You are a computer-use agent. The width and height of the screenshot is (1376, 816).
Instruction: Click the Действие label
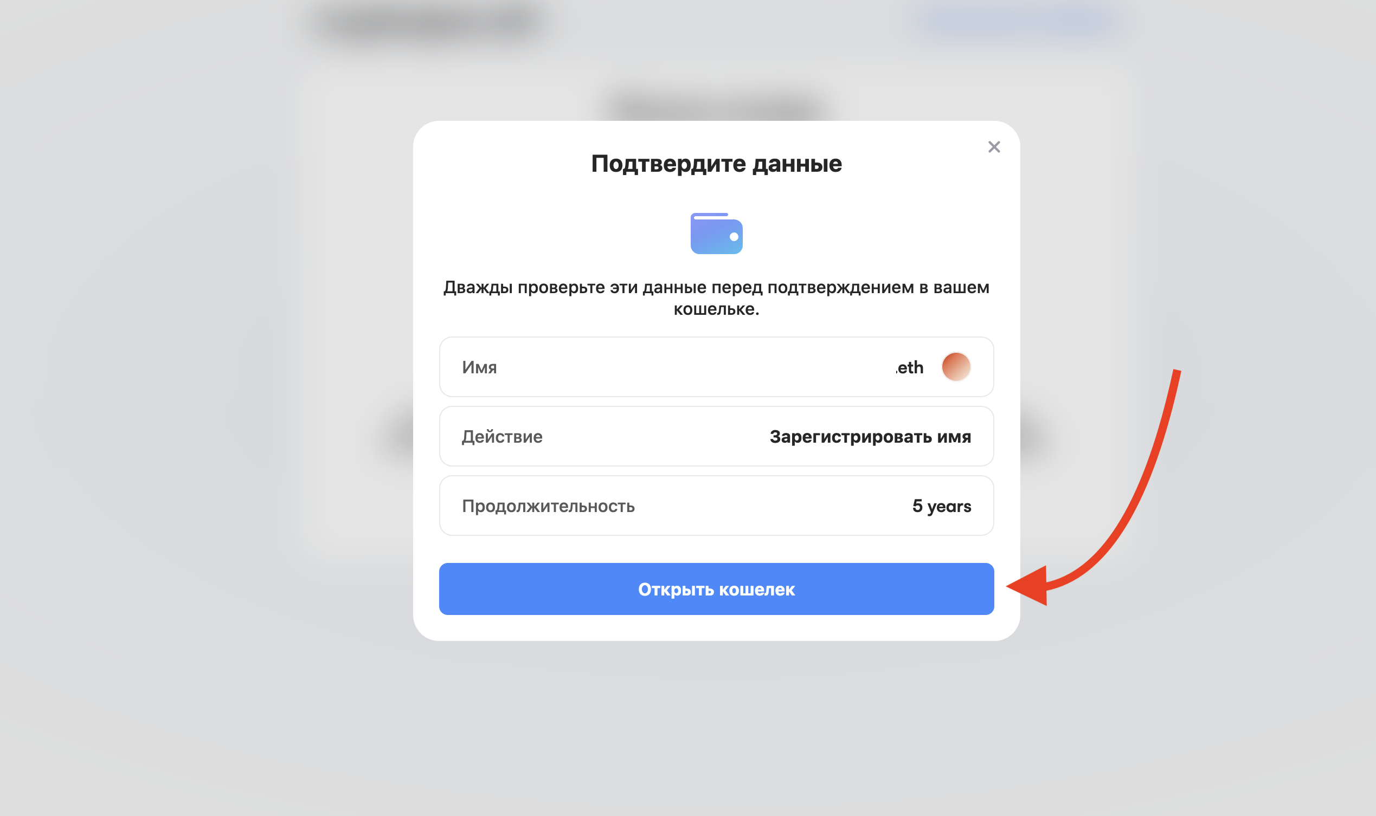pyautogui.click(x=501, y=437)
